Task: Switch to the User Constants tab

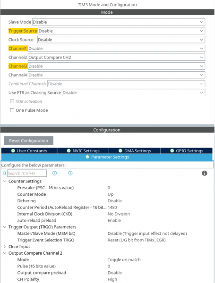Action: tap(29, 151)
